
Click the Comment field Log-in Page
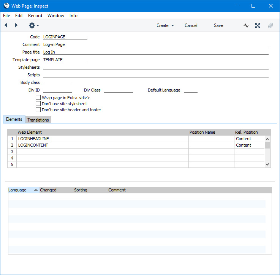(x=156, y=44)
